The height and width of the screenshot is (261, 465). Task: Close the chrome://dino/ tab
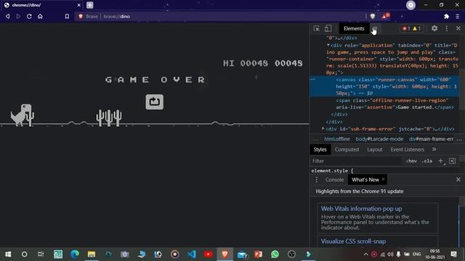pos(79,5)
